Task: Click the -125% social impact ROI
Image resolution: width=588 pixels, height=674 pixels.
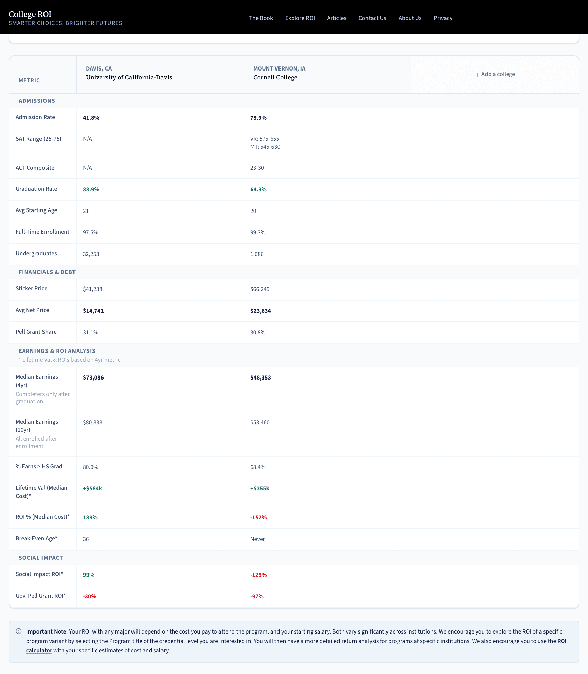Action: (x=258, y=575)
